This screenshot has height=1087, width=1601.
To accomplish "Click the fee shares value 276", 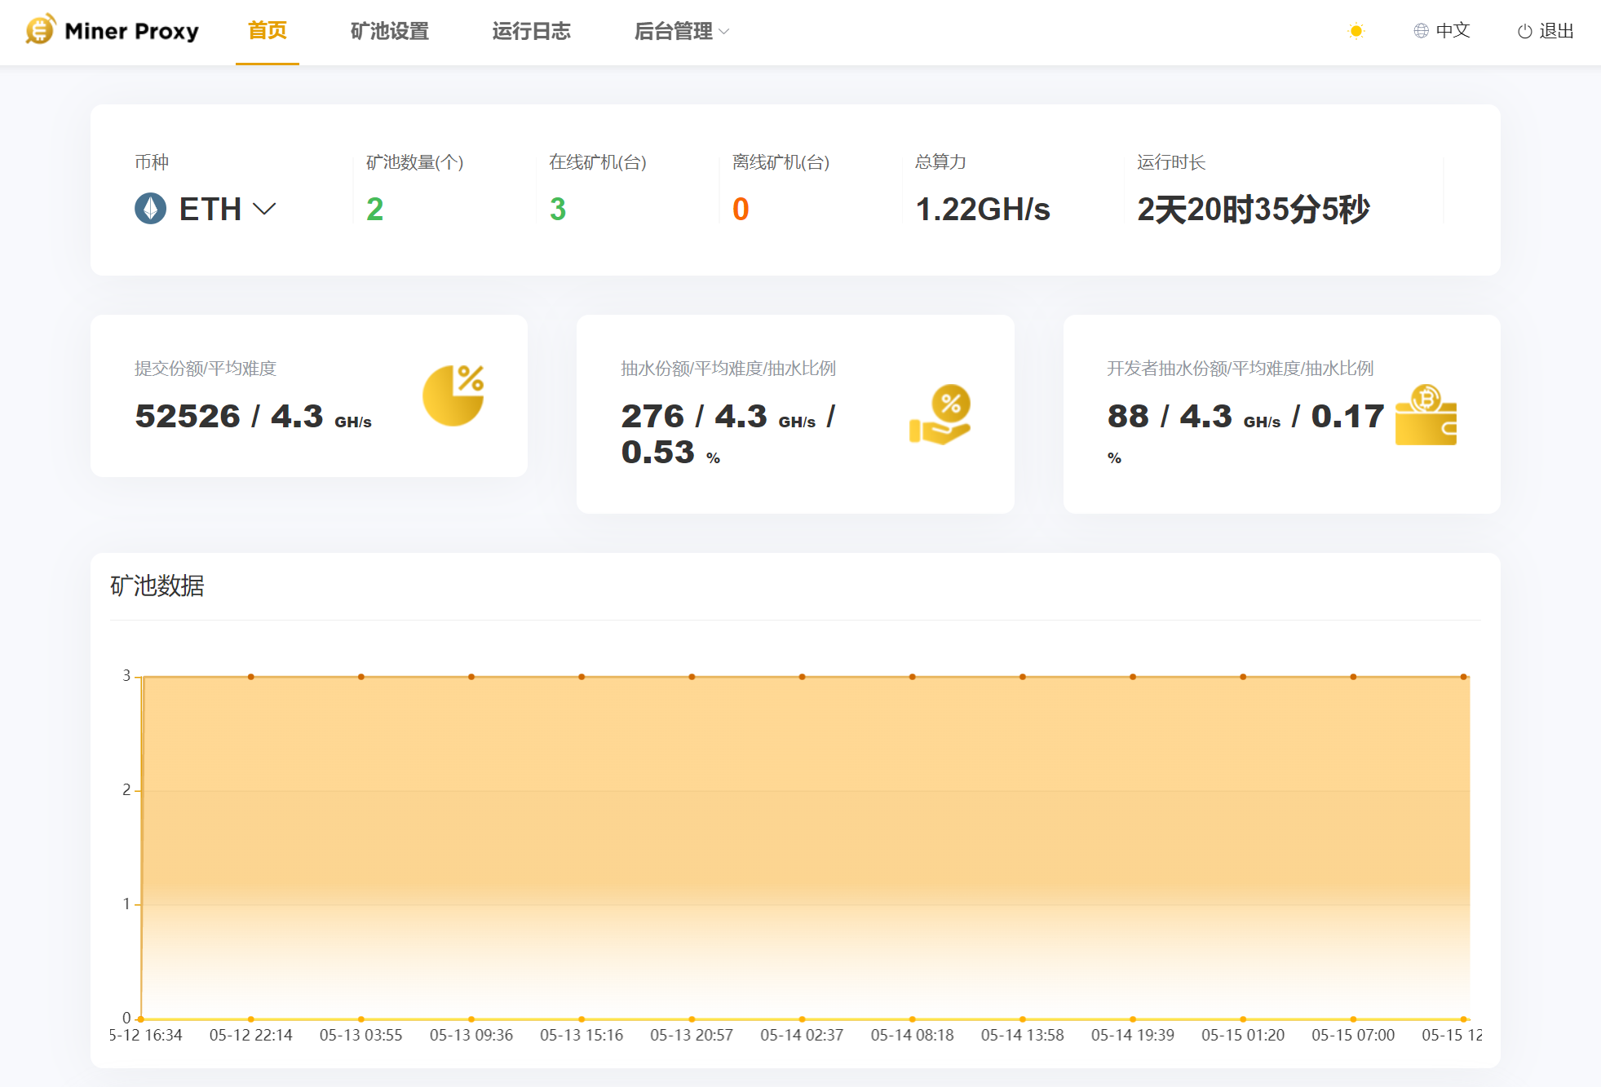I will click(x=652, y=416).
